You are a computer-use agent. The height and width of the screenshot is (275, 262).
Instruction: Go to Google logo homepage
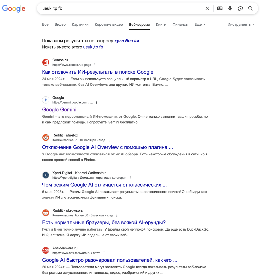point(14,8)
